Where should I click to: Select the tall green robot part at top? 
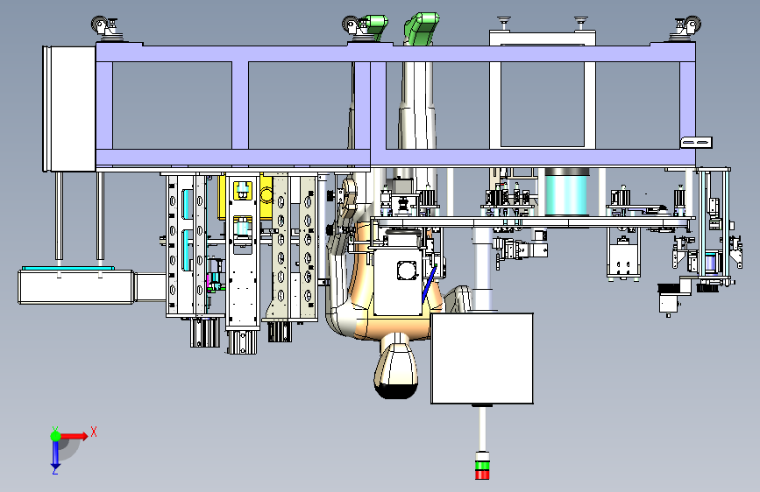422,29
